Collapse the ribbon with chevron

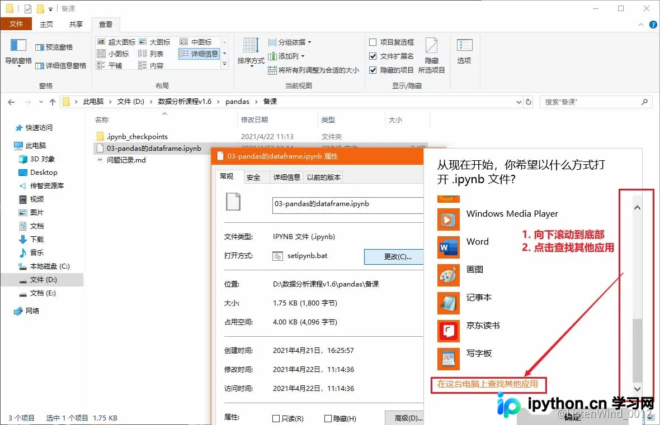pyautogui.click(x=640, y=25)
